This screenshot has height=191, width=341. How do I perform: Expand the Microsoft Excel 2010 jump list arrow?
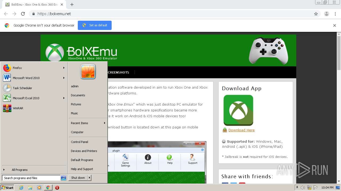tap(64, 98)
